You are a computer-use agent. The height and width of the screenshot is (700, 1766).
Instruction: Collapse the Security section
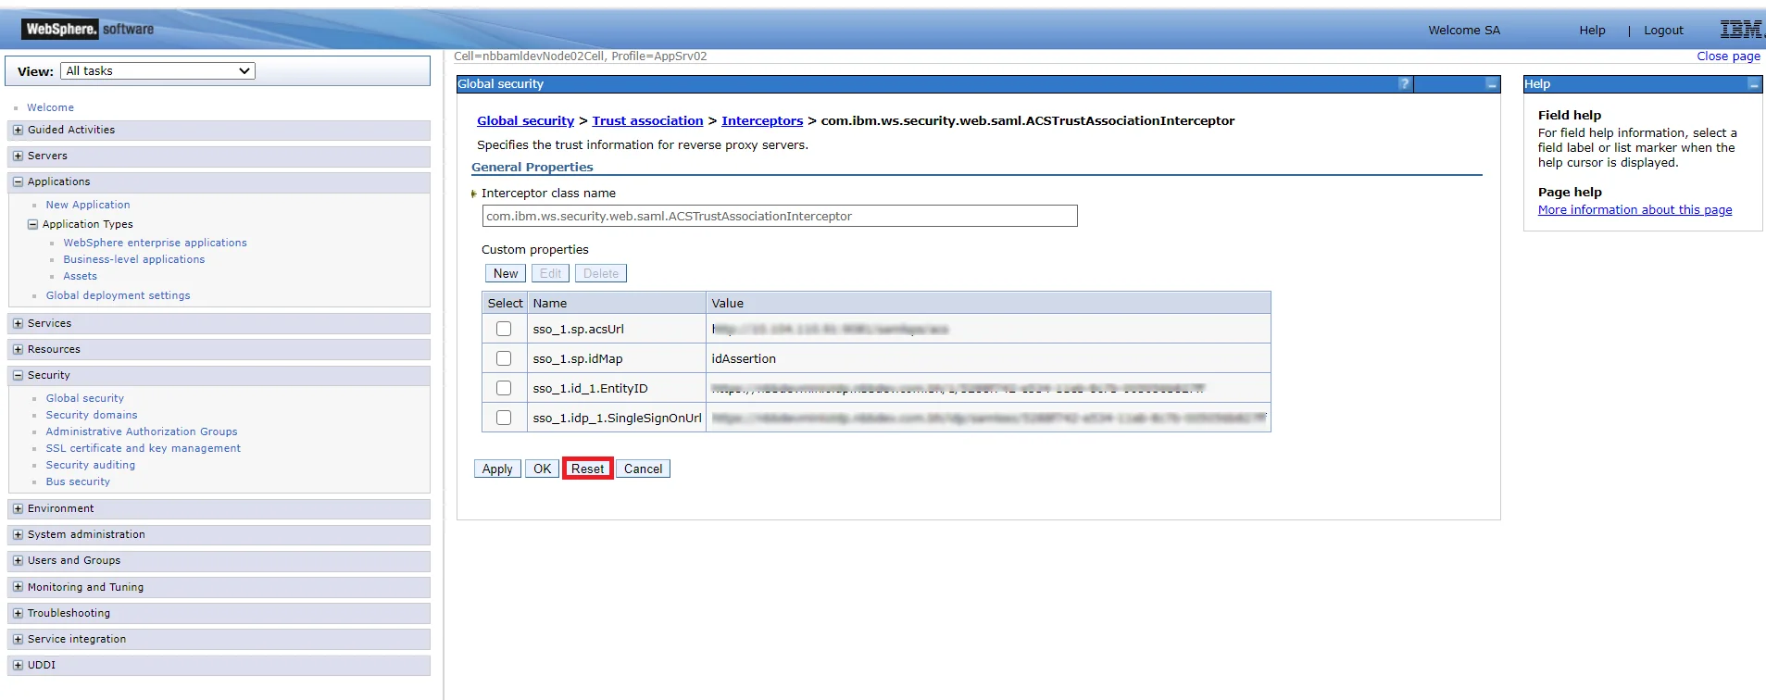pyautogui.click(x=18, y=376)
